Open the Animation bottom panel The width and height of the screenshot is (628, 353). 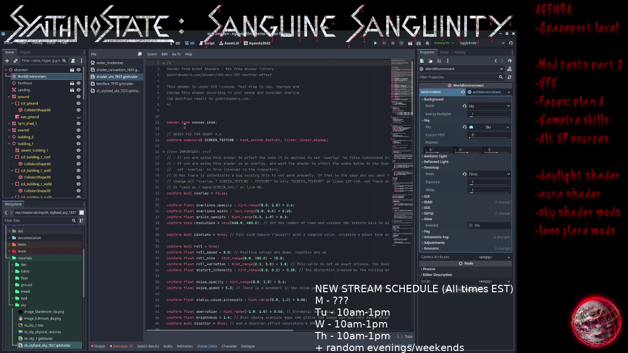coord(184,346)
